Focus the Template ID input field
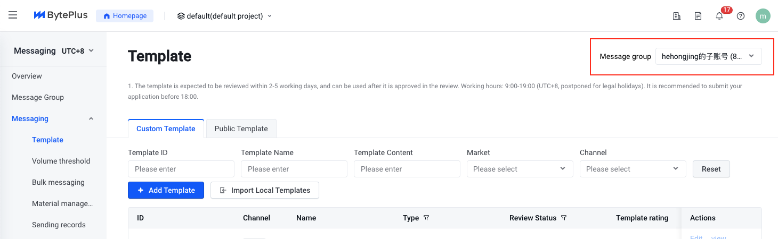 (x=181, y=169)
